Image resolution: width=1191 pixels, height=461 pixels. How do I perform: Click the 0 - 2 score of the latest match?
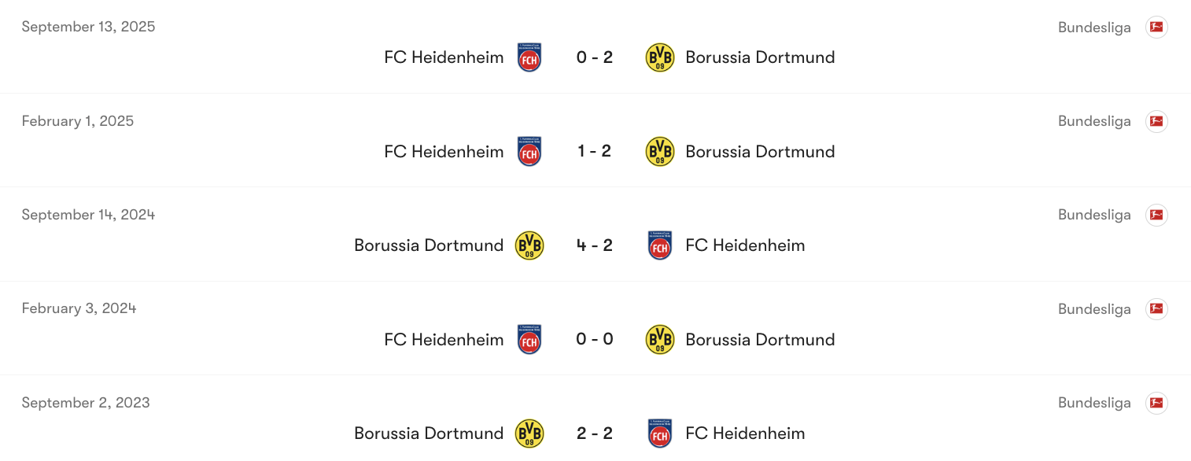click(x=594, y=57)
